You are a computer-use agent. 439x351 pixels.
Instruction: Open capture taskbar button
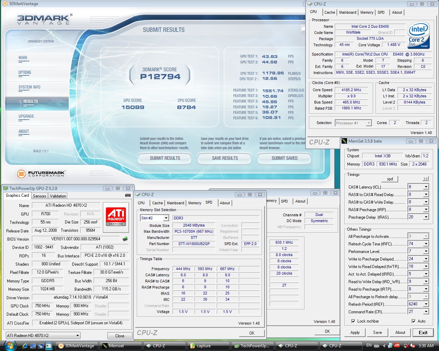coord(209,346)
